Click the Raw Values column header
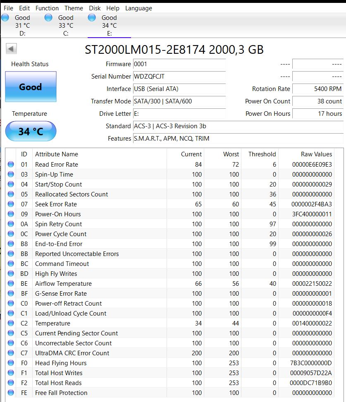The image size is (346, 402). pos(316,154)
